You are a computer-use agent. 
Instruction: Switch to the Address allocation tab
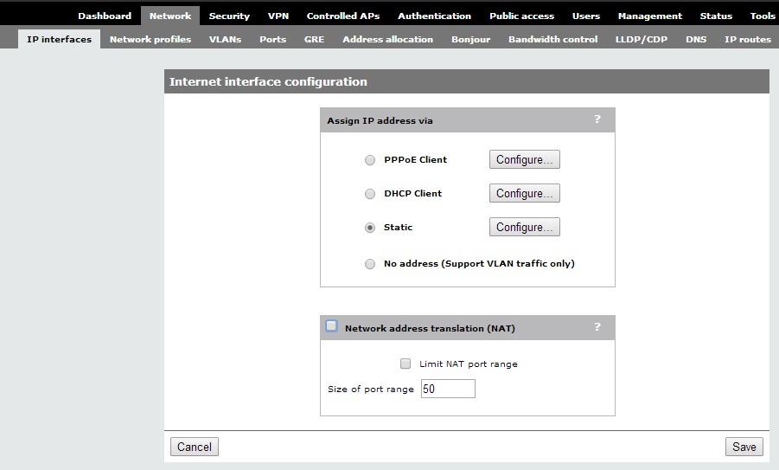click(x=387, y=39)
